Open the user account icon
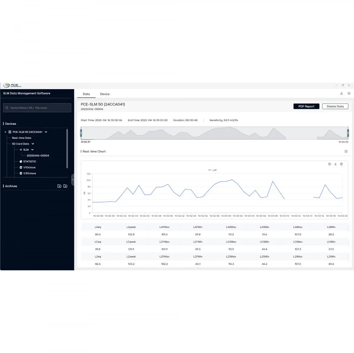This screenshot has width=354, height=353. [x=342, y=93]
